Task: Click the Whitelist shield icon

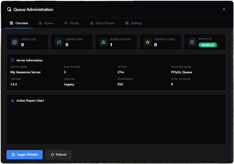Action: (192, 42)
